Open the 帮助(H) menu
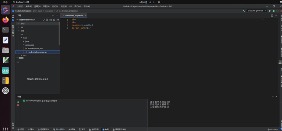Viewport: 282px width, 131px height. pos(87,6)
